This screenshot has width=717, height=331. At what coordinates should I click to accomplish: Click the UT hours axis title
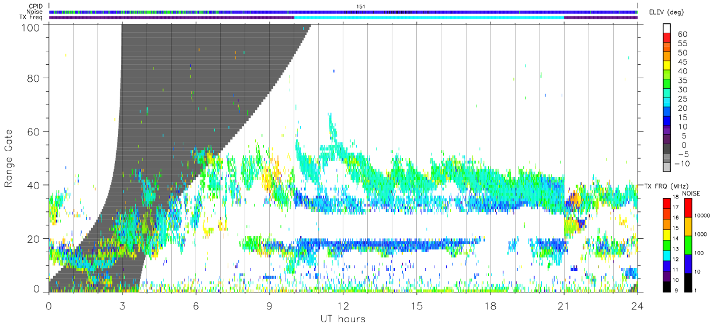343,319
